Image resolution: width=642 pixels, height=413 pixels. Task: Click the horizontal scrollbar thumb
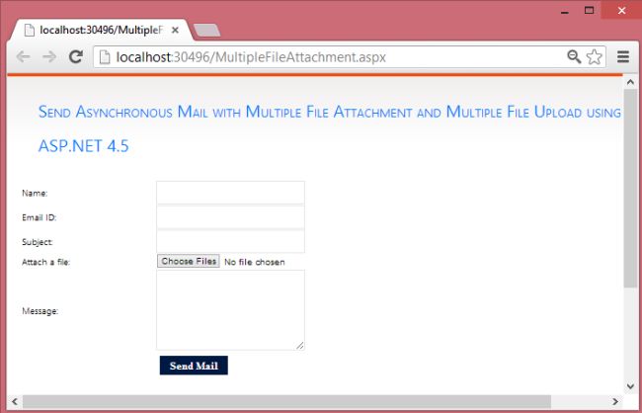tap(286, 401)
